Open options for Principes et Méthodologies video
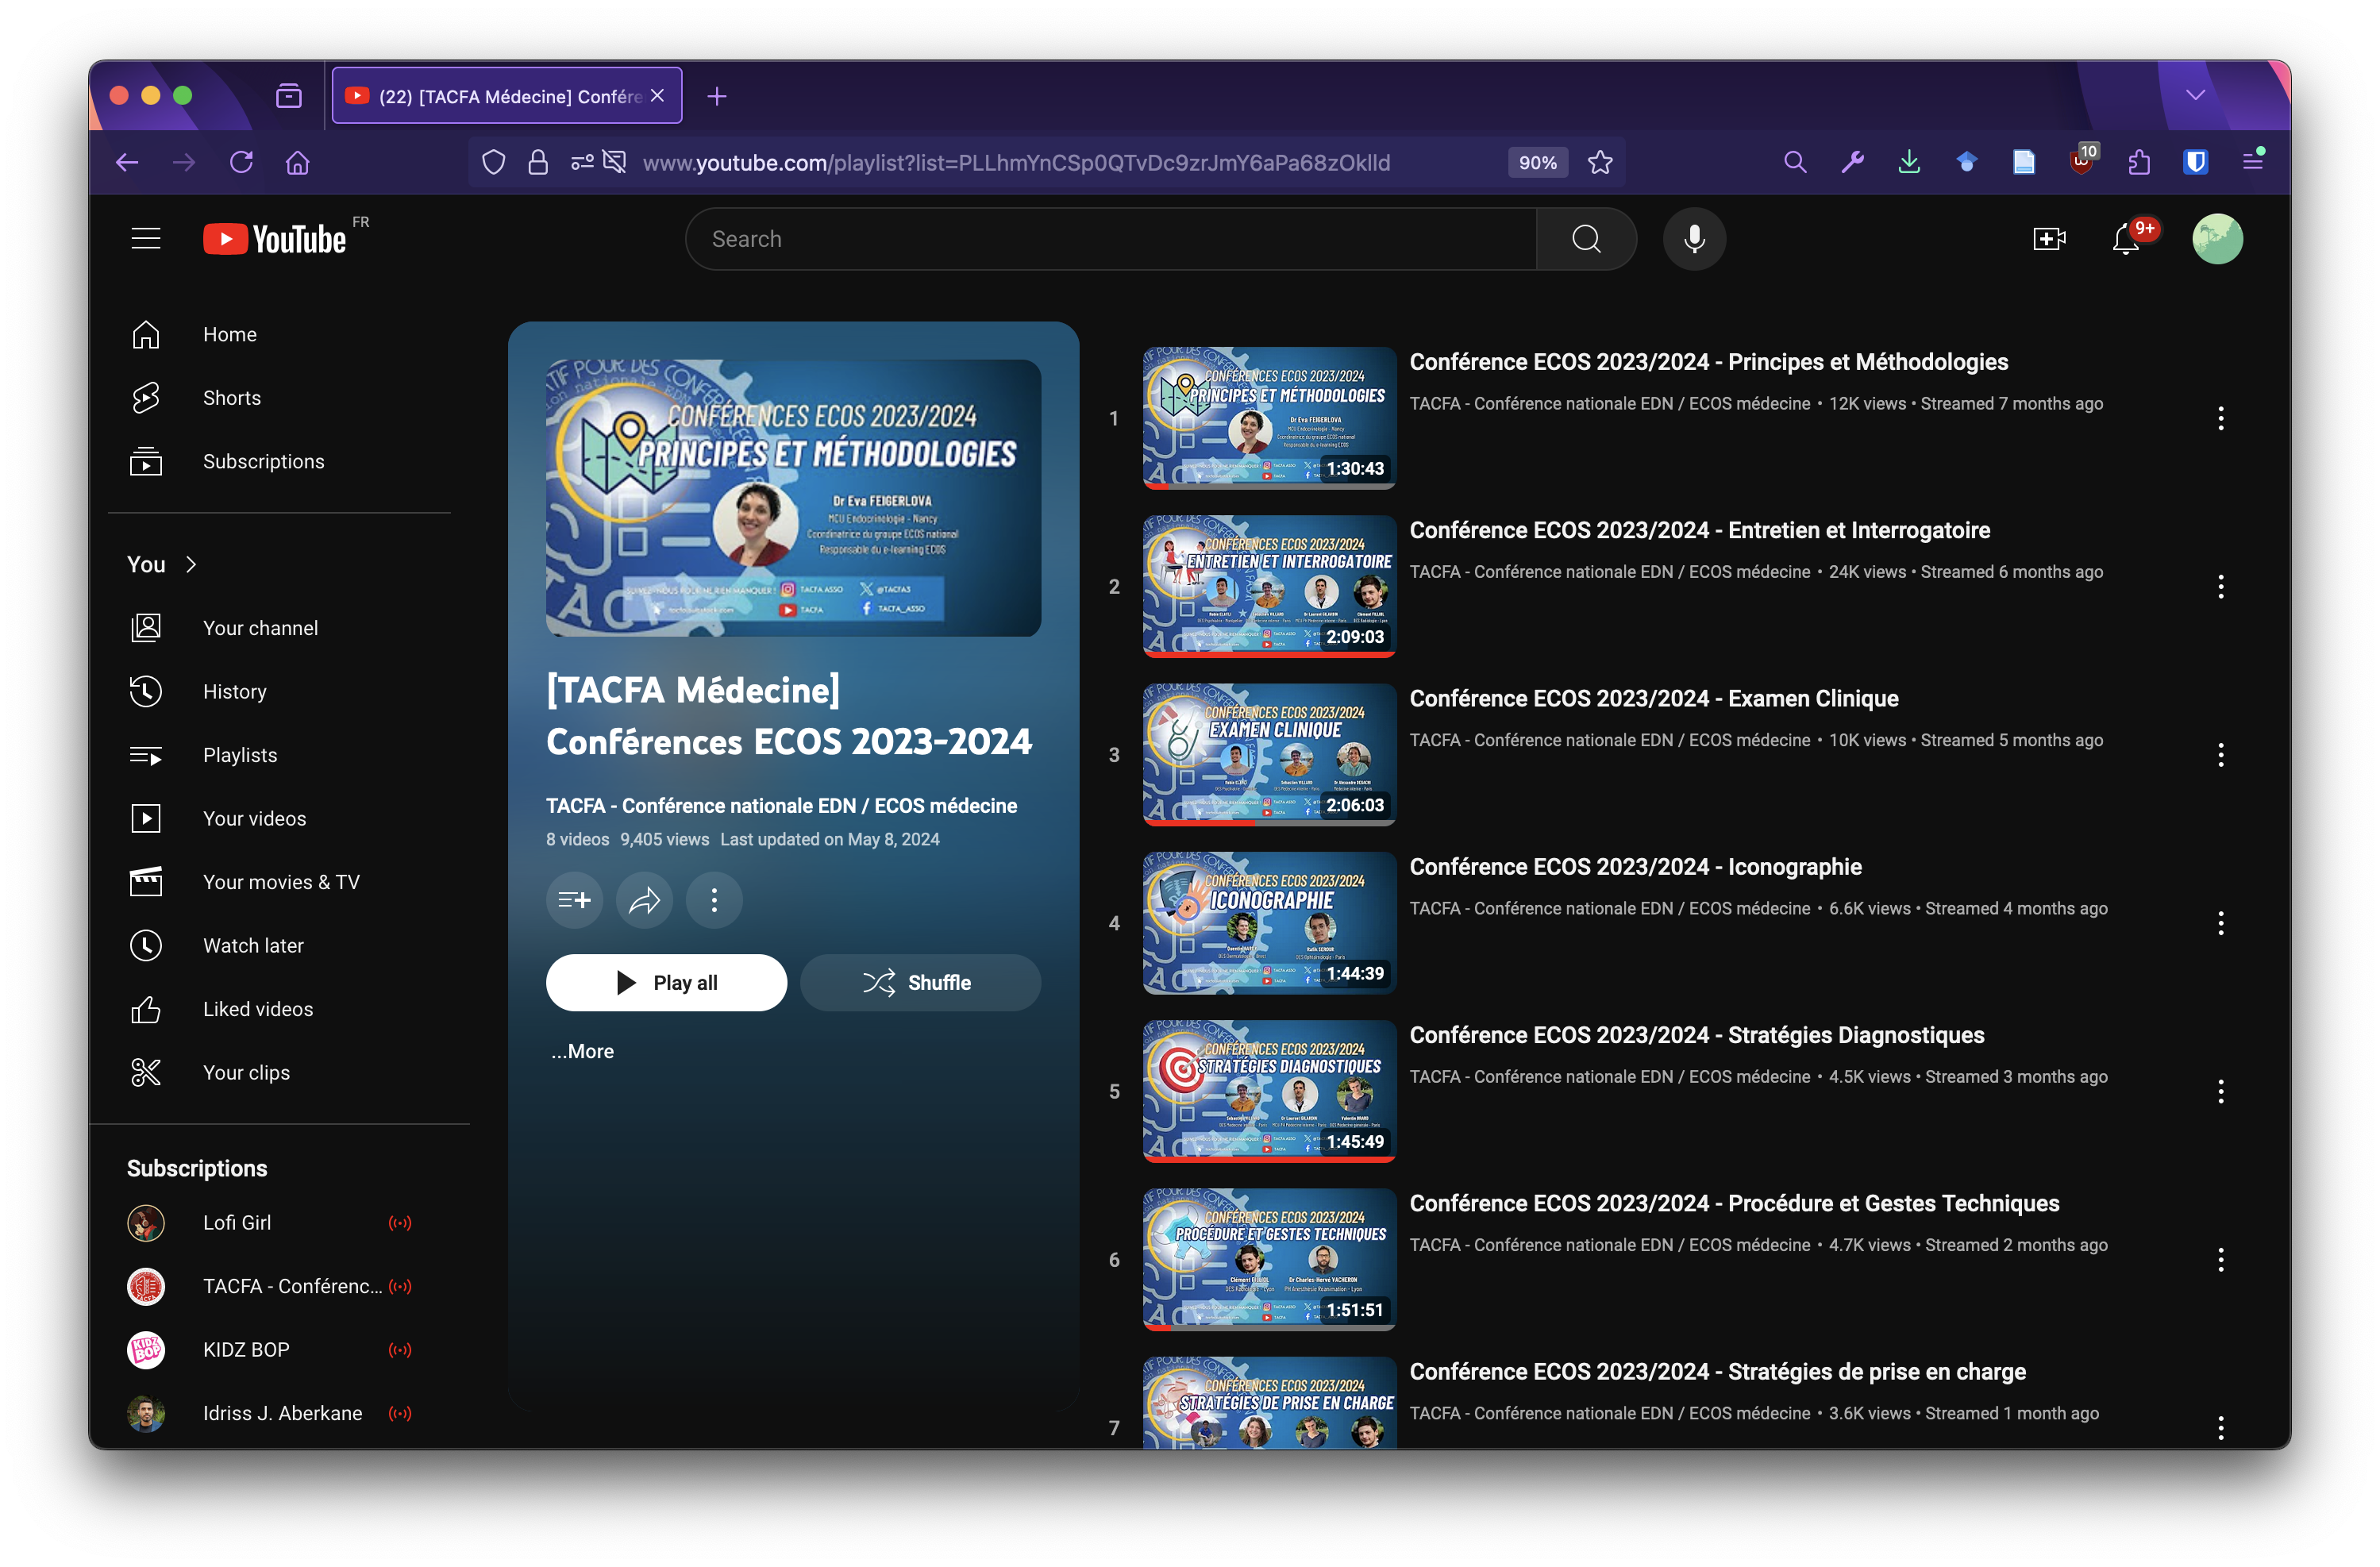Screen dimensions: 2380x1567 [x=2220, y=418]
